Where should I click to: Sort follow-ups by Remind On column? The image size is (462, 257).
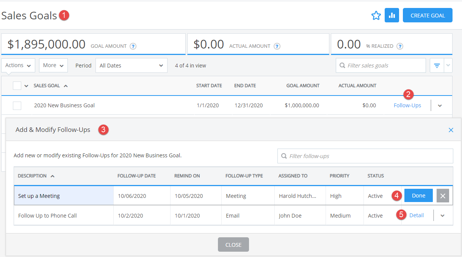(187, 176)
